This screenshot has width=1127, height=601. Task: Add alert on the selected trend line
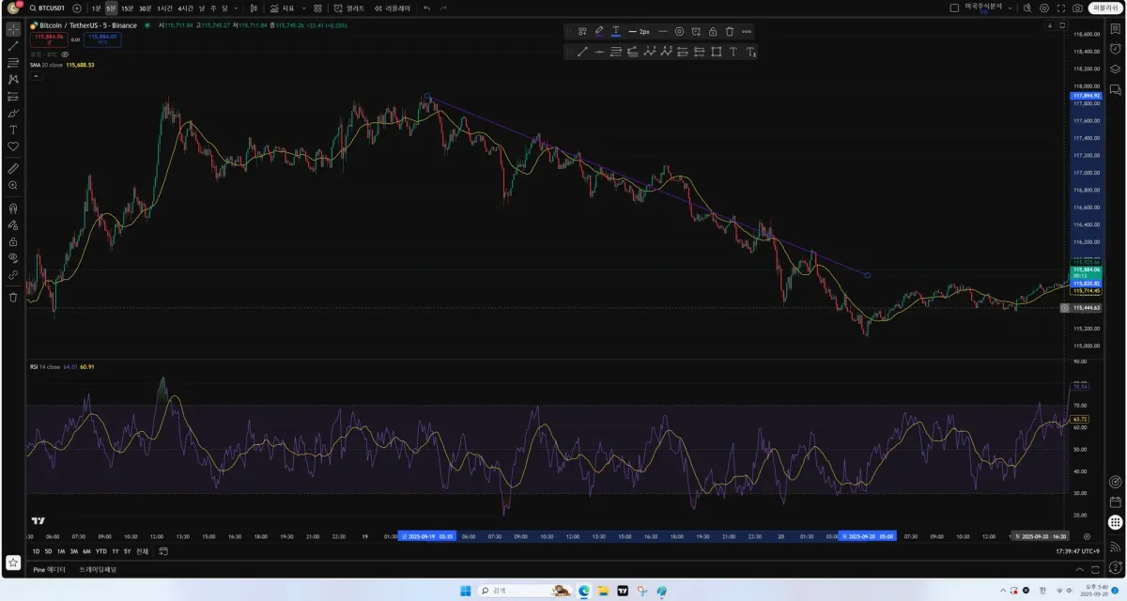(x=696, y=31)
